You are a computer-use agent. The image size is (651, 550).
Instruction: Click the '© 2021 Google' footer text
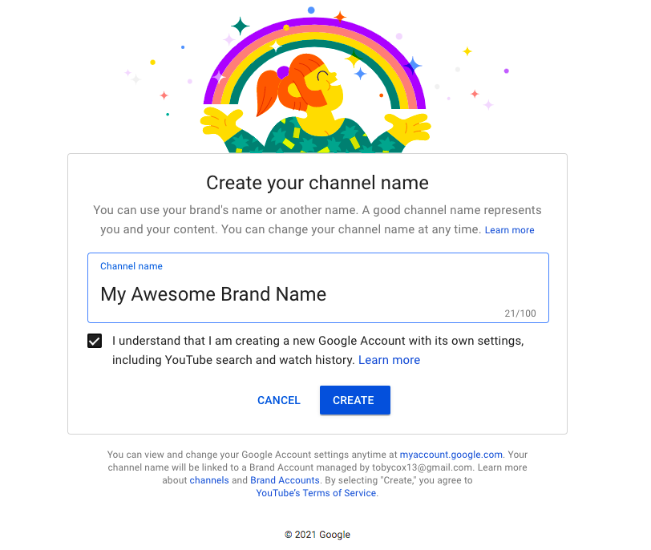click(317, 535)
